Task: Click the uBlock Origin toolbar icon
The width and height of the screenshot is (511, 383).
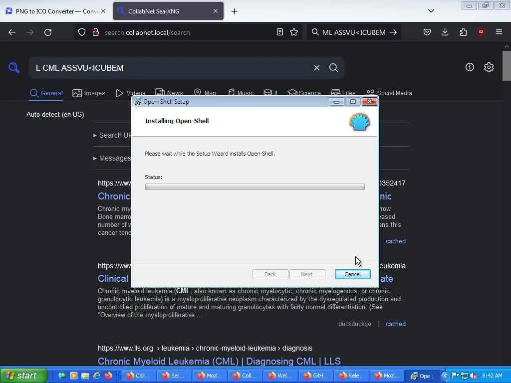Action: point(481,32)
